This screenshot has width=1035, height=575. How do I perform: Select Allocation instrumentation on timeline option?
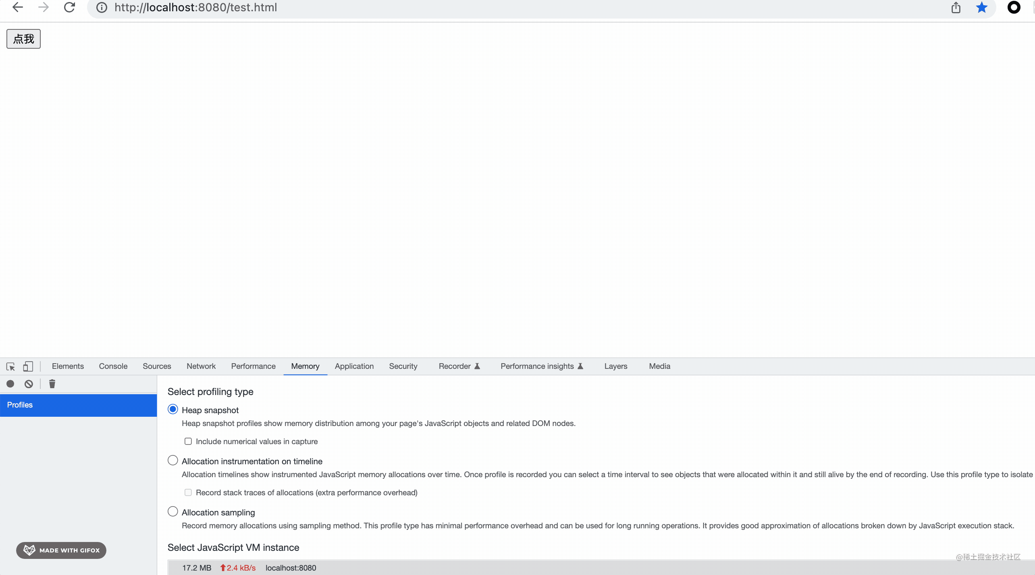(172, 461)
